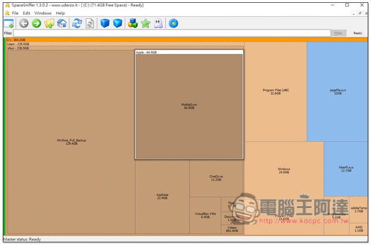
Task: Click inside the Filter text field
Action: pos(172,33)
